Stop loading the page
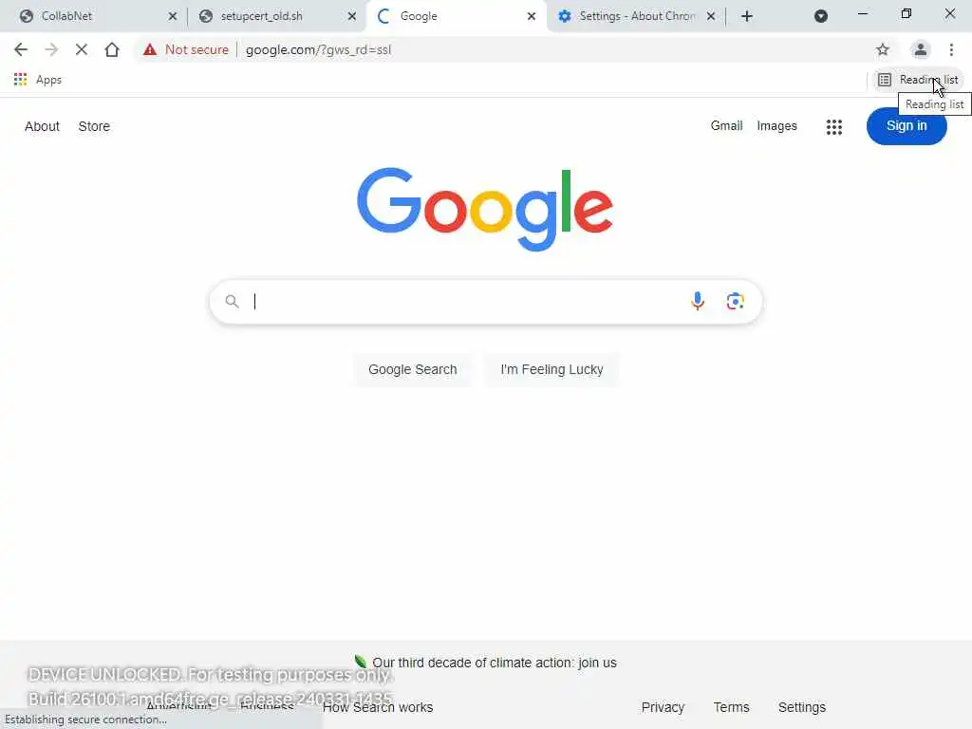972x729 pixels. (82, 49)
